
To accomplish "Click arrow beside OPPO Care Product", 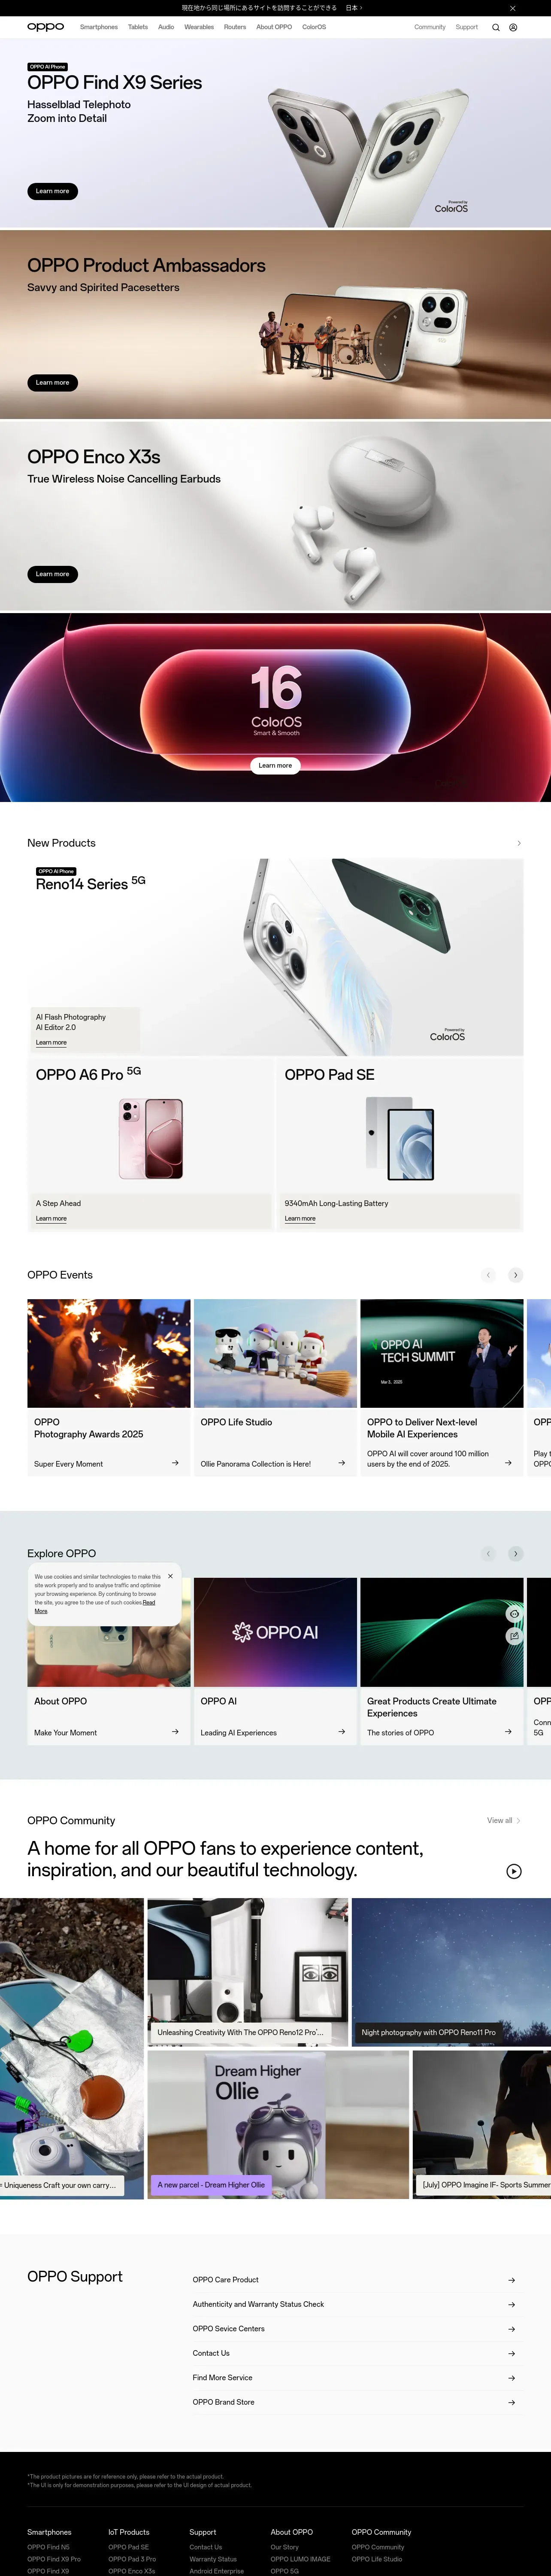I will (x=512, y=2280).
